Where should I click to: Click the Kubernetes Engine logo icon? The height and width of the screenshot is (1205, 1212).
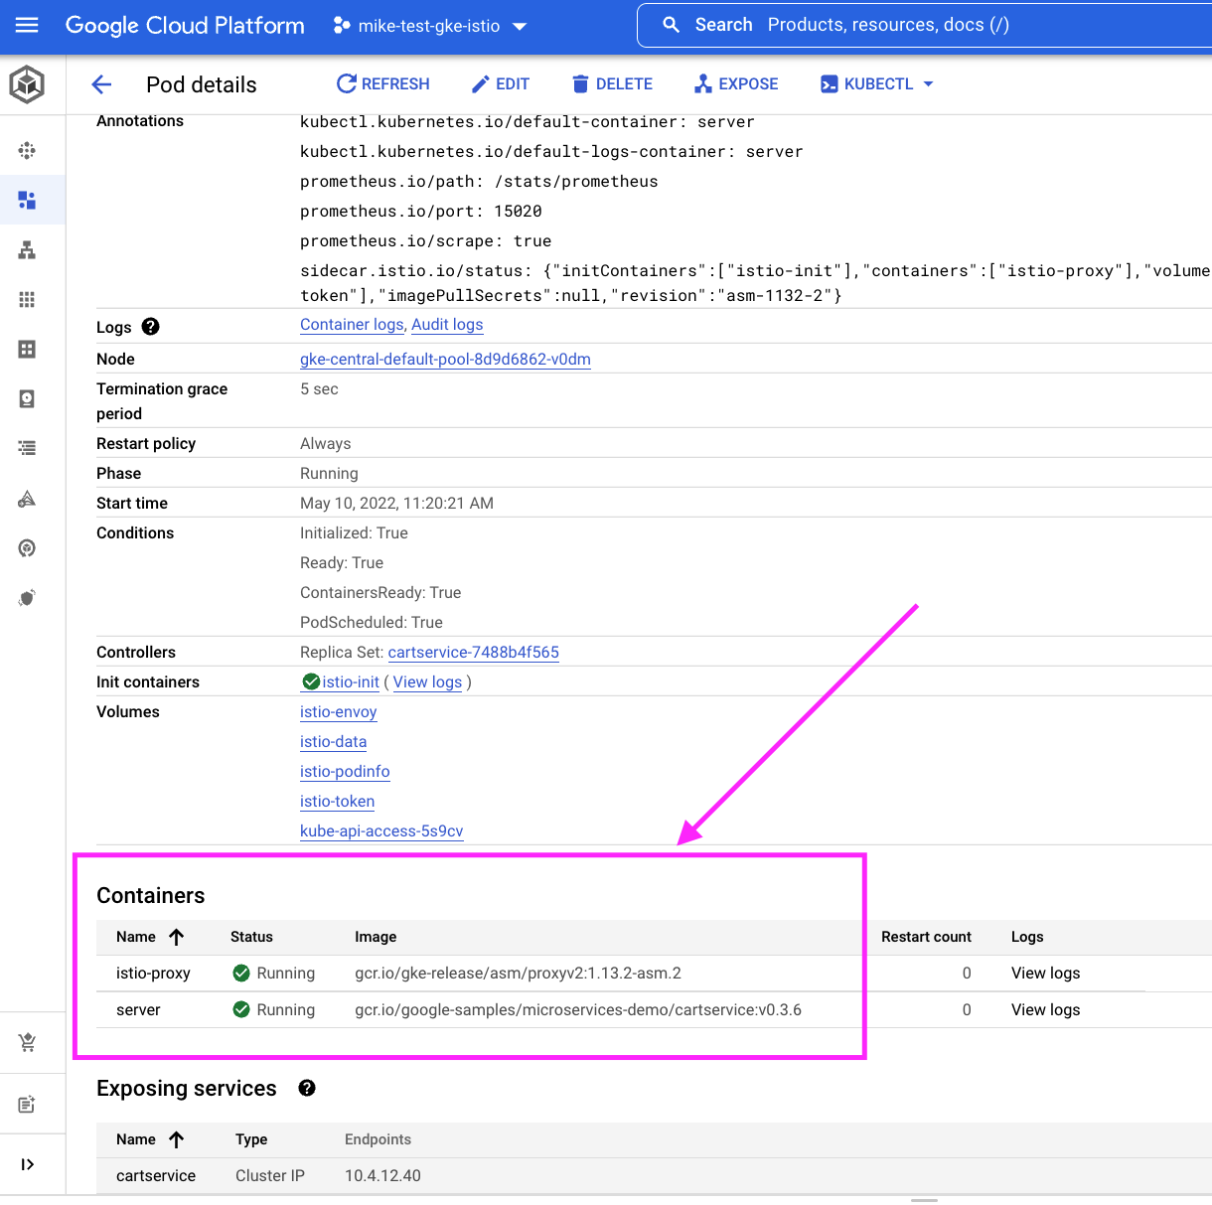(27, 84)
